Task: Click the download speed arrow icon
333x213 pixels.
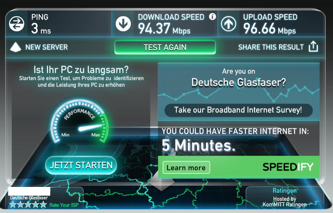Action: point(123,24)
